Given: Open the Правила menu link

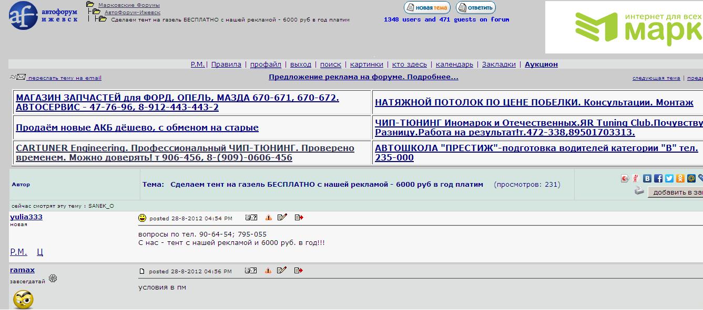Looking at the screenshot, I should (226, 65).
